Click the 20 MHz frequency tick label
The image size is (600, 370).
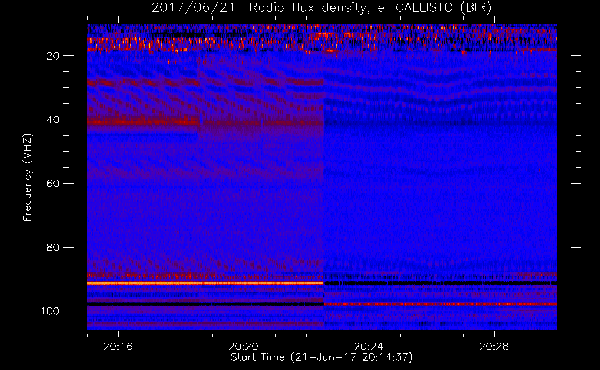(53, 56)
